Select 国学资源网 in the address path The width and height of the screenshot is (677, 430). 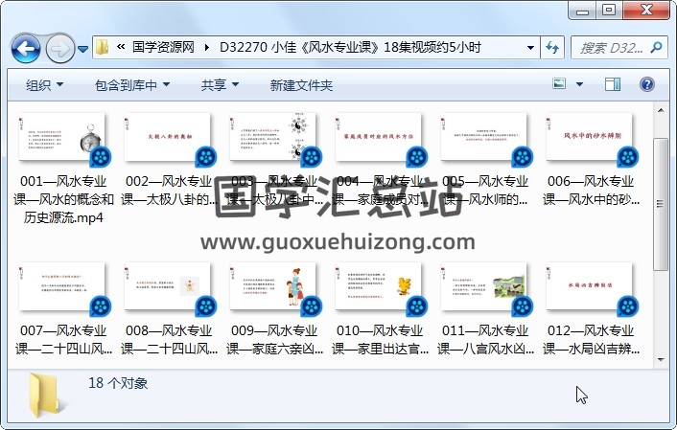(x=163, y=47)
